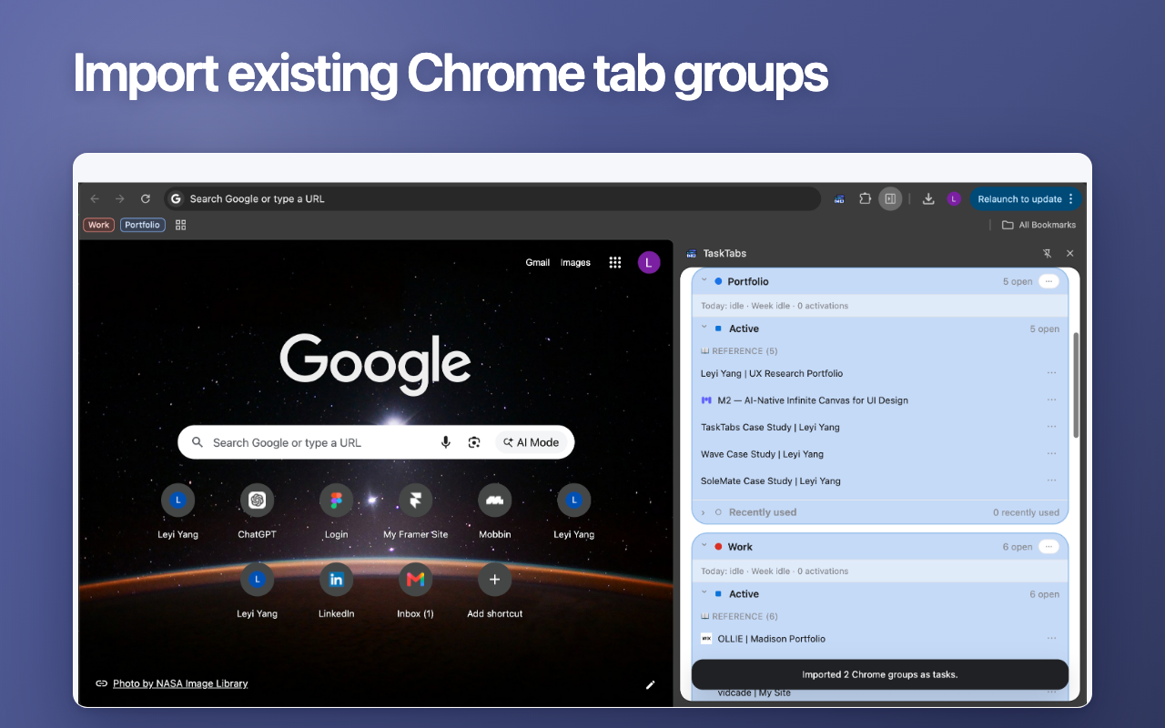Open the Portfolio tab group chip

pos(142,225)
